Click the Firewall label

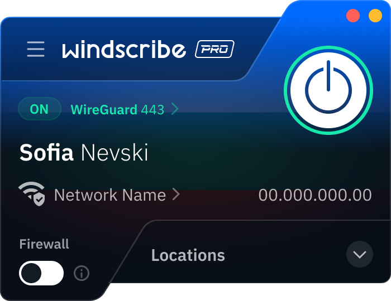pyautogui.click(x=44, y=244)
